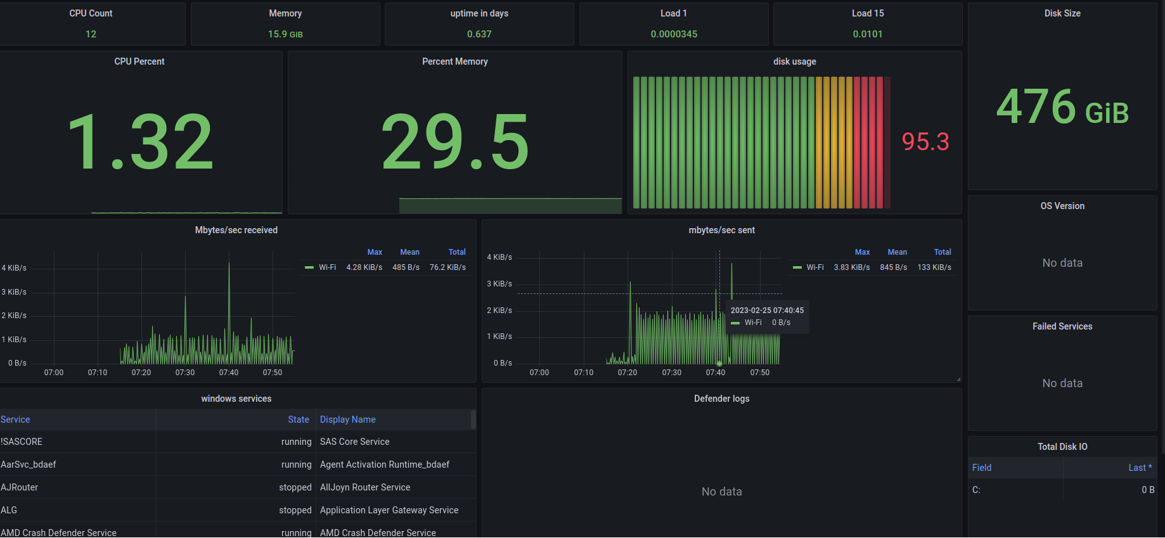The height and width of the screenshot is (538, 1165).
Task: Click the Percent Memory panel title
Action: click(x=455, y=61)
